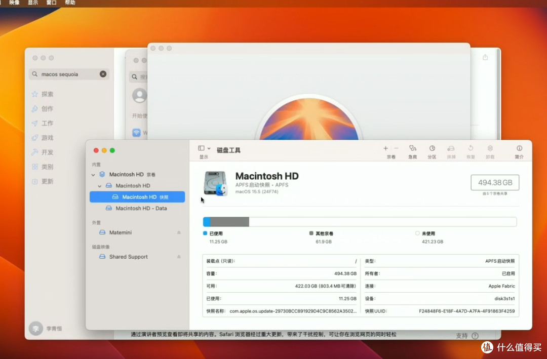Click the 未使用 legend label
This screenshot has height=359, width=547.
tap(428, 233)
